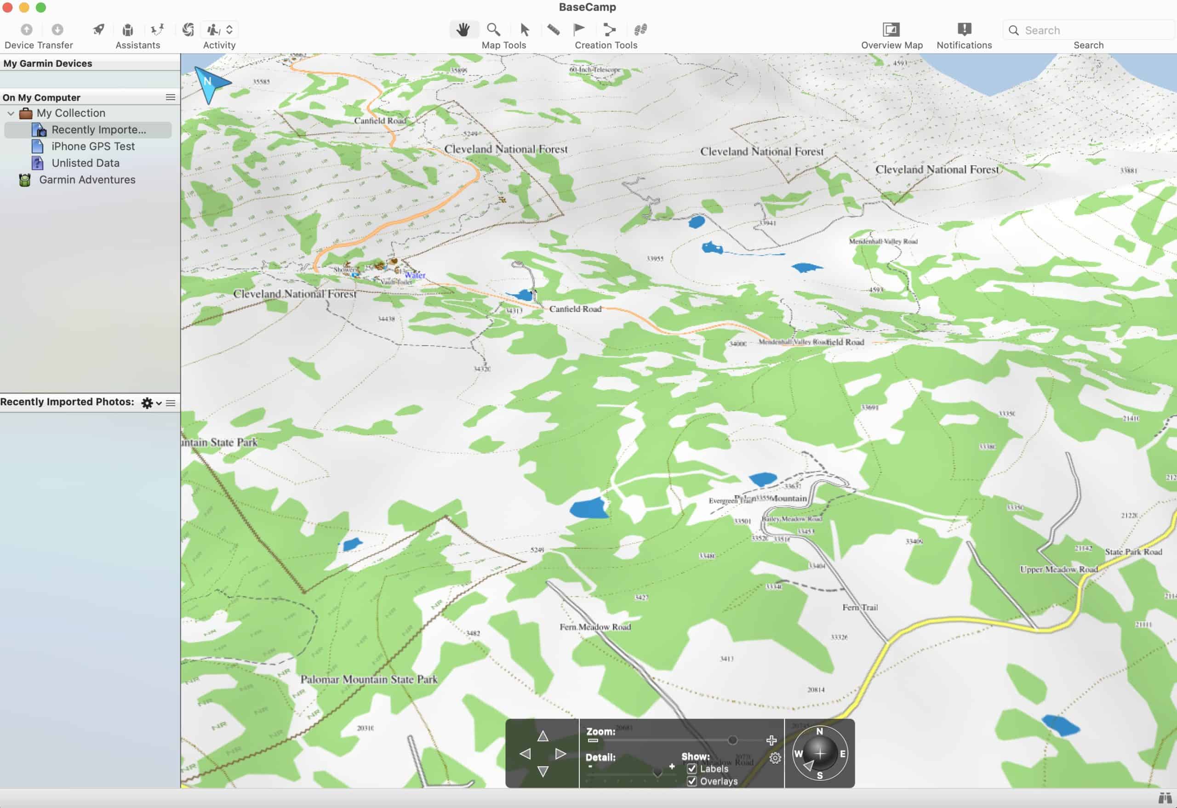Open the Trip Planner rocket icon

coord(99,30)
